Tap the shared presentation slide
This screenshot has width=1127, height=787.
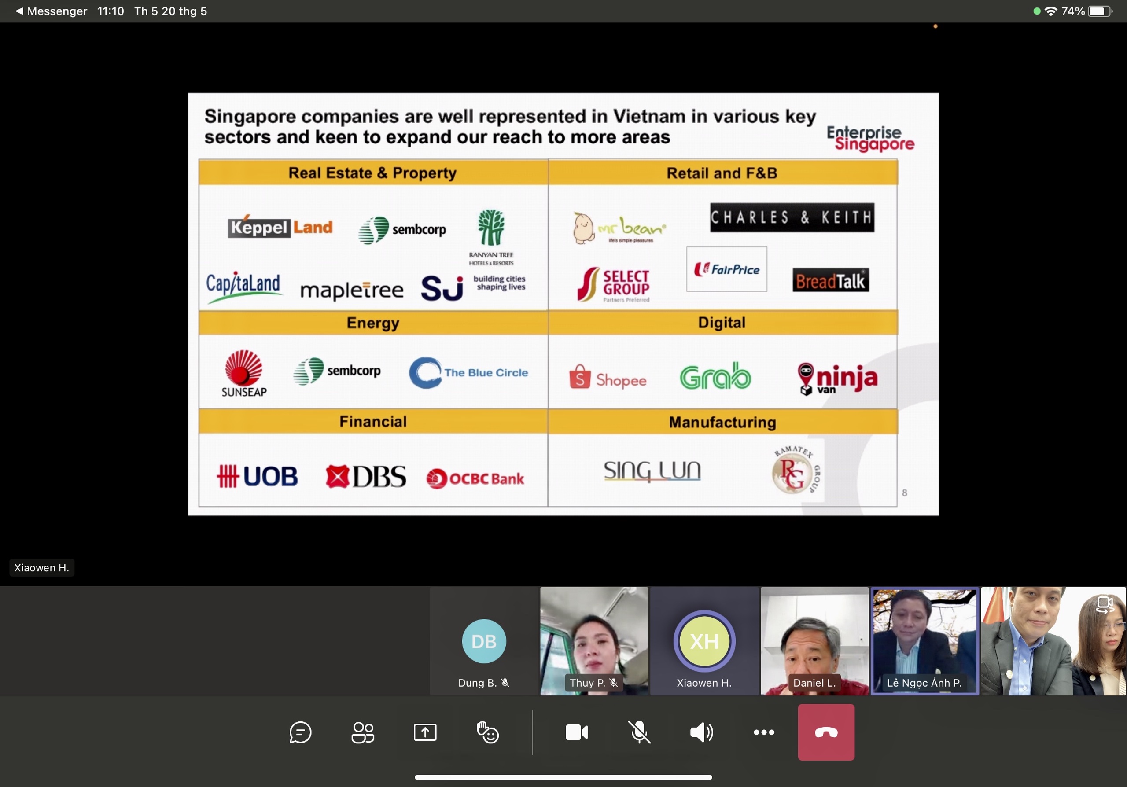tap(563, 304)
